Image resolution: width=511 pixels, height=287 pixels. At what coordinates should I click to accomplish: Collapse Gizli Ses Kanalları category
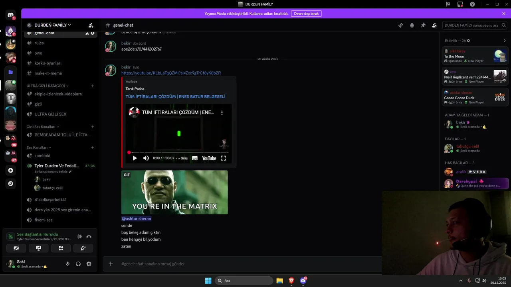(x=43, y=127)
